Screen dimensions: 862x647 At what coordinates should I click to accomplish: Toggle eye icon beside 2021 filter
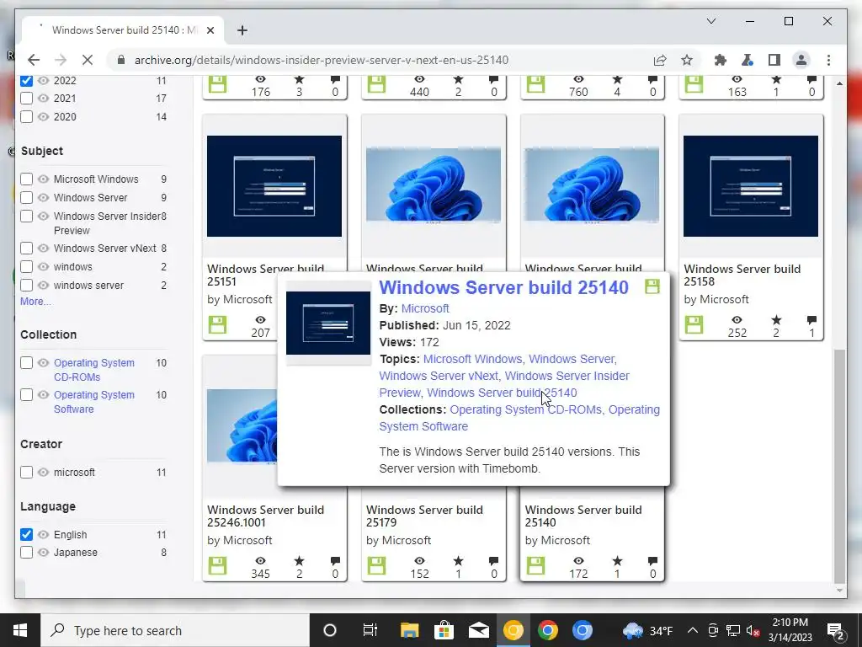tap(44, 99)
